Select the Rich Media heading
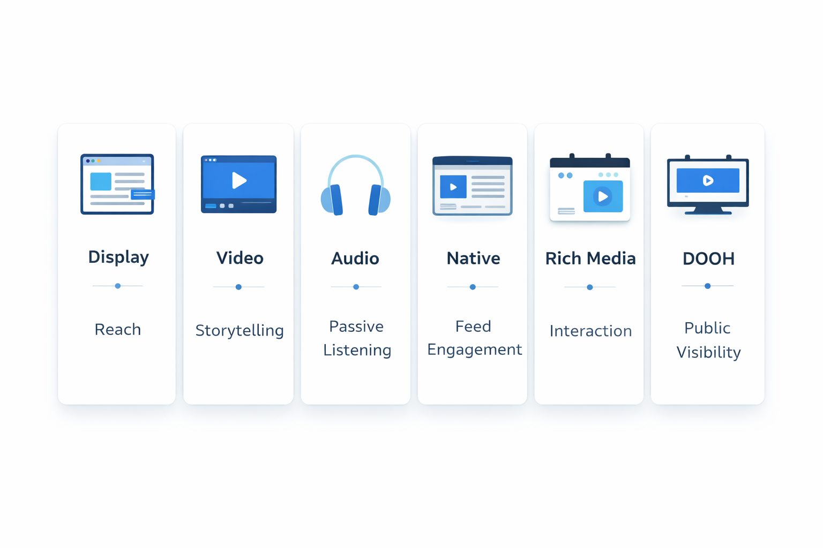The height and width of the screenshot is (548, 823). (590, 258)
